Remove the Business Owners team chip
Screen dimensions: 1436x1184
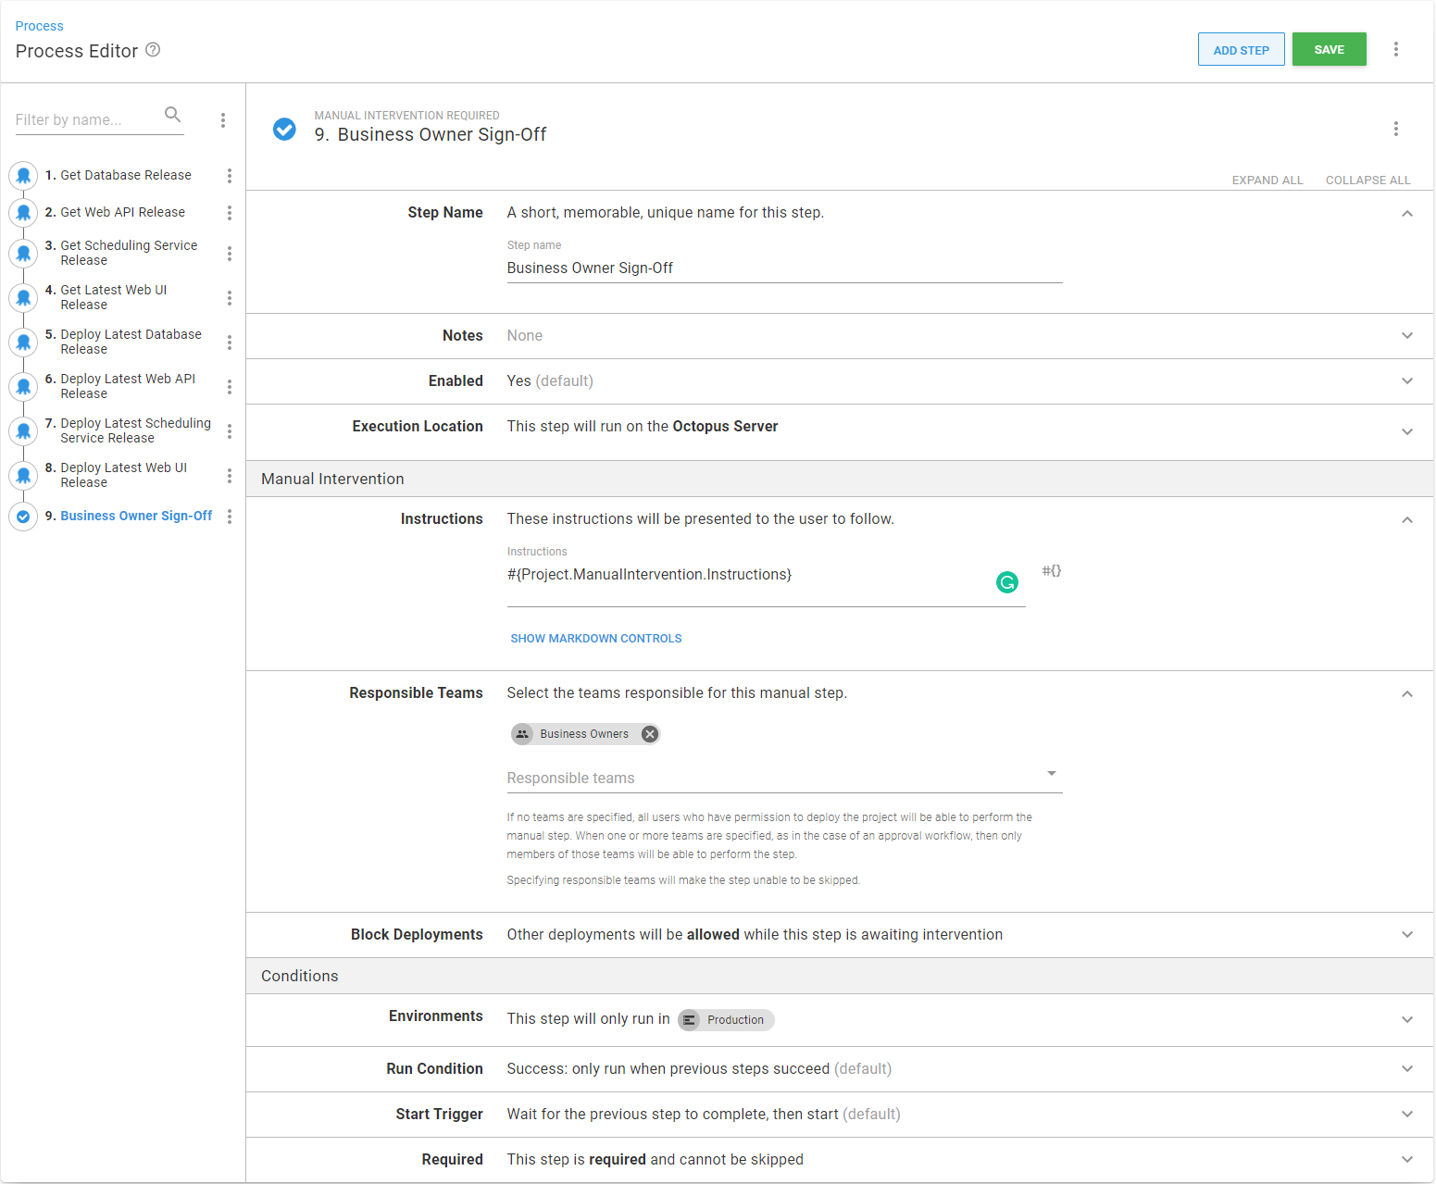tap(650, 734)
